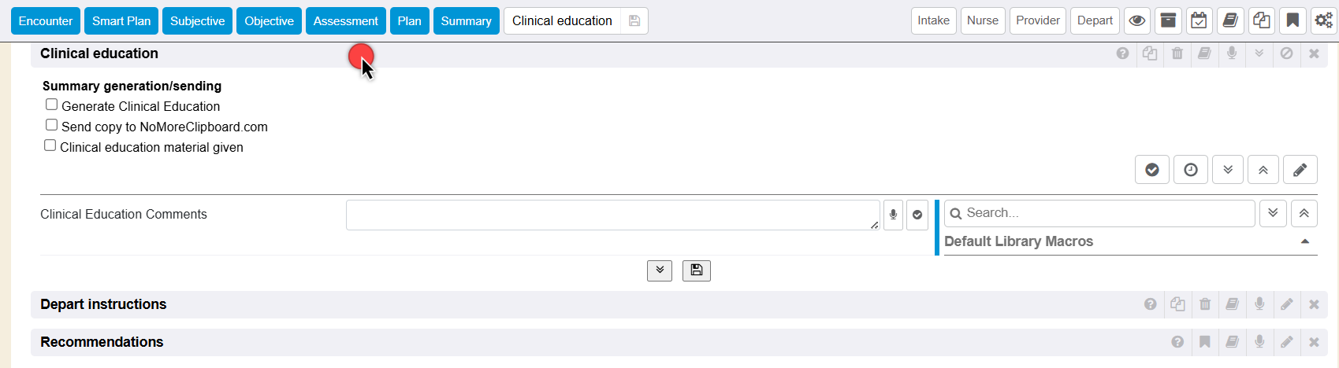Click the Depart button
The width and height of the screenshot is (1339, 368).
pos(1095,20)
